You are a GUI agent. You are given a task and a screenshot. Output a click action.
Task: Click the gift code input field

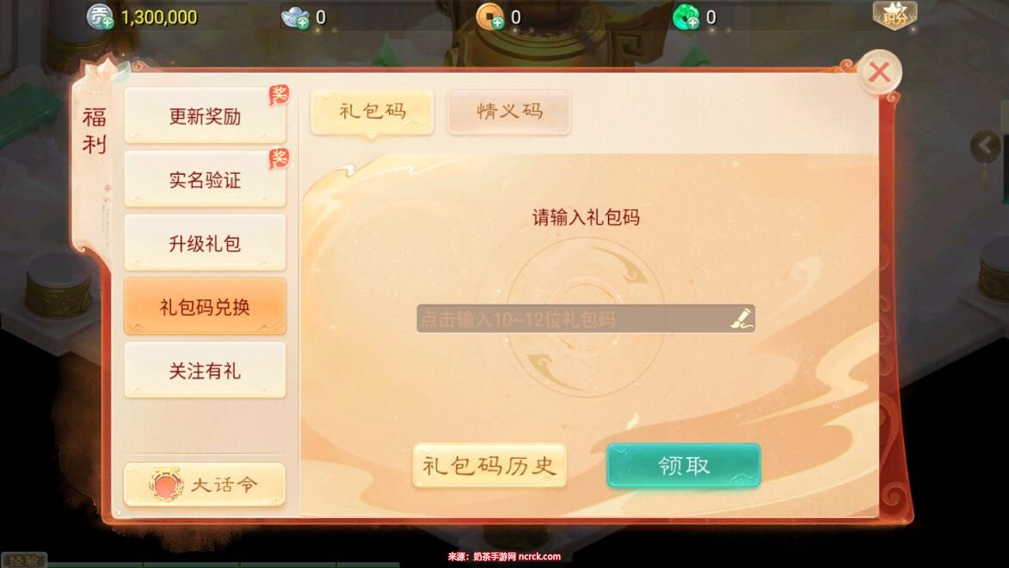pos(586,318)
